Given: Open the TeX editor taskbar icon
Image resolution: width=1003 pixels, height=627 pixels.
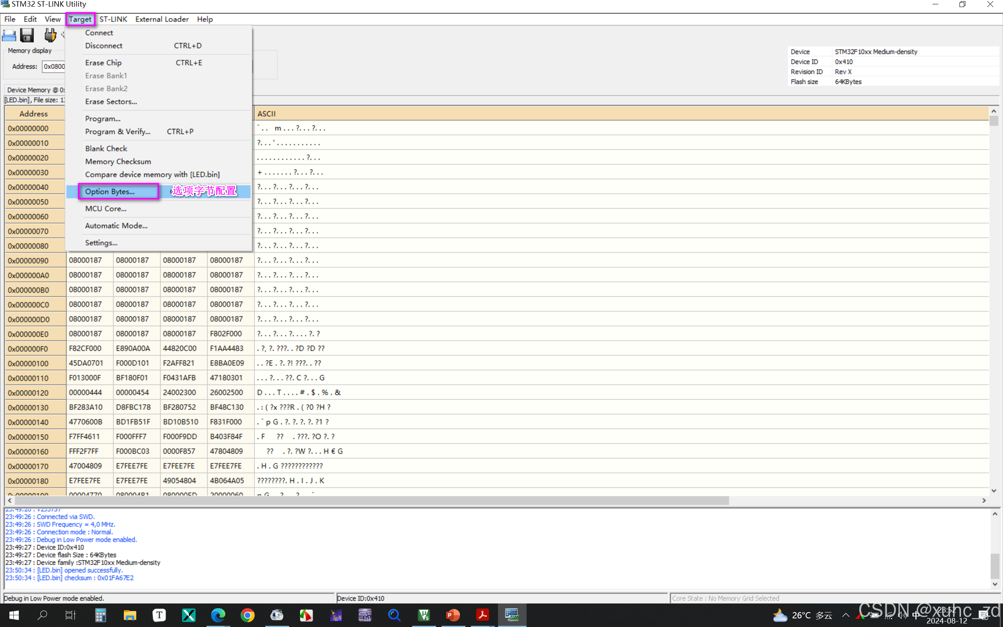Looking at the screenshot, I should (x=336, y=615).
